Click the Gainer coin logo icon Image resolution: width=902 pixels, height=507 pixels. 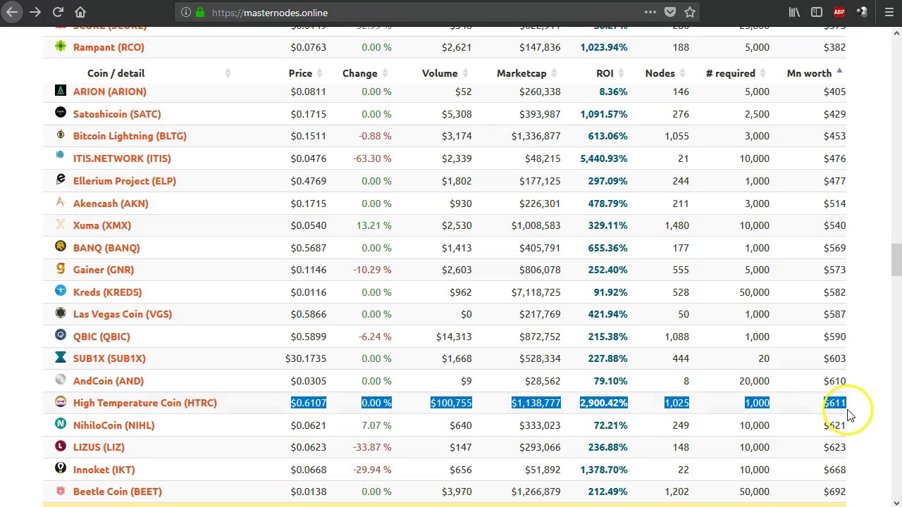click(x=61, y=268)
